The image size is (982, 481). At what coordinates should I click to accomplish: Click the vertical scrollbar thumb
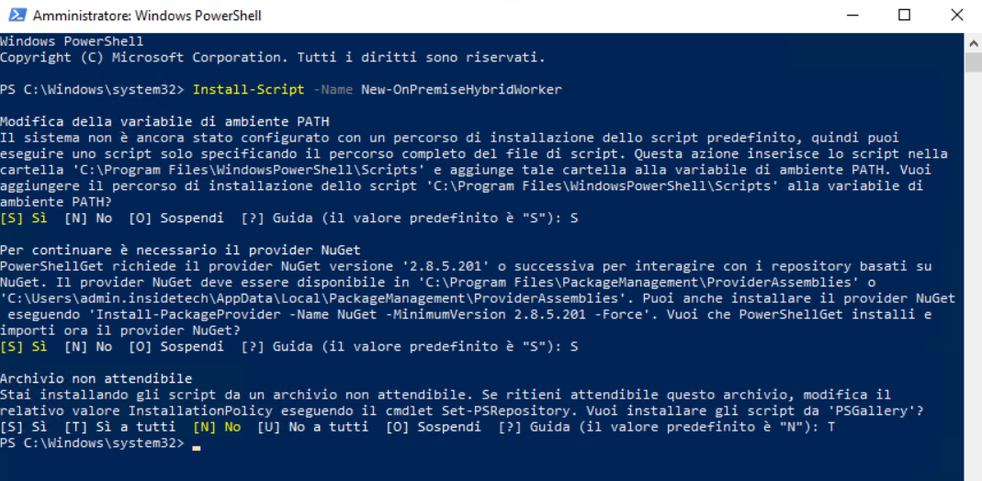pos(973,62)
